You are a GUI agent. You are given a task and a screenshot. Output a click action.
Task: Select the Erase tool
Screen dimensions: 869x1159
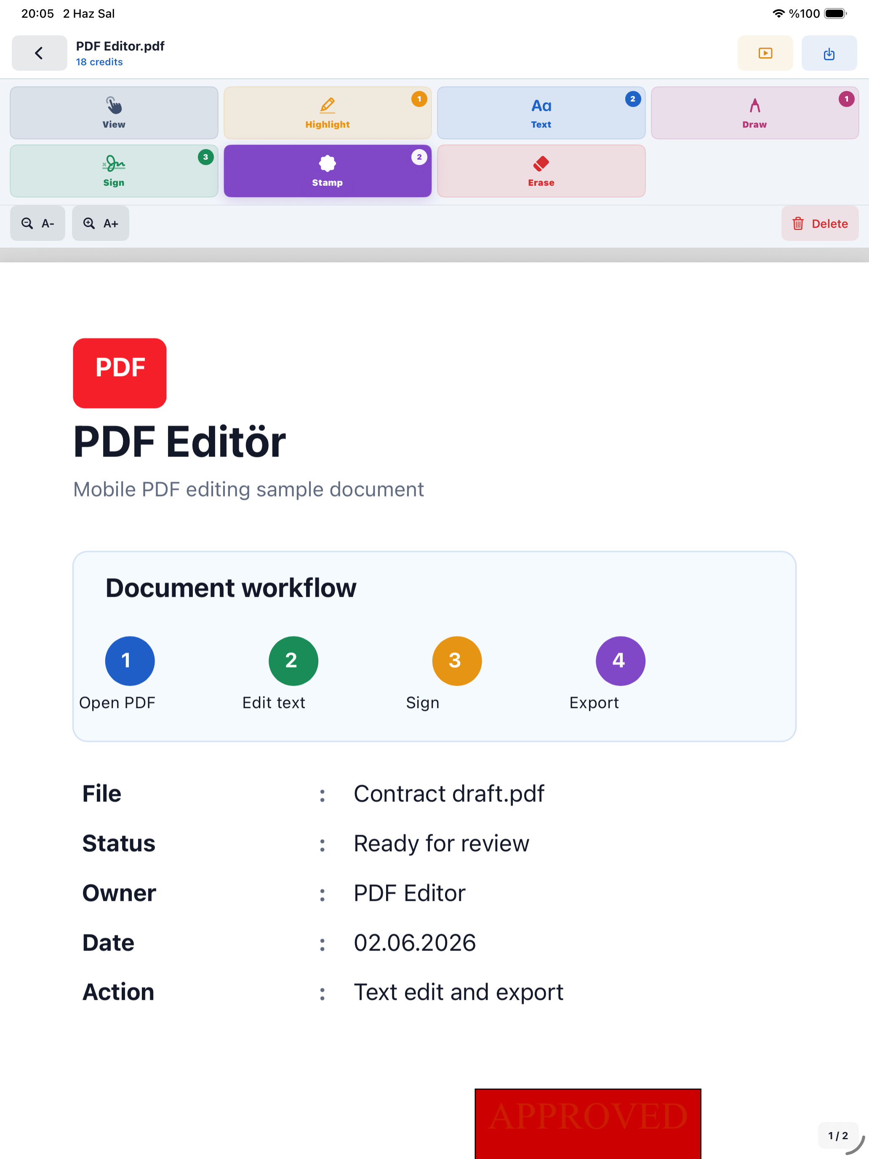pos(541,171)
